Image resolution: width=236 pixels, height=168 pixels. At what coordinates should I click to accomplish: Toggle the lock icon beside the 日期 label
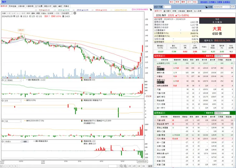coord(206,7)
